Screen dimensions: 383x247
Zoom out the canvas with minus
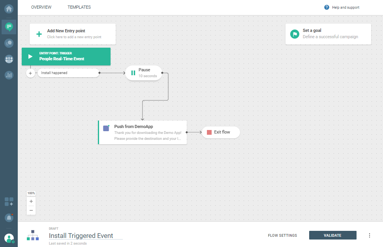click(x=31, y=210)
